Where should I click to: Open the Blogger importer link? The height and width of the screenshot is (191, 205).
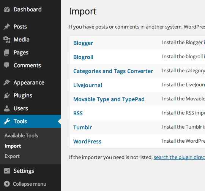(x=83, y=43)
